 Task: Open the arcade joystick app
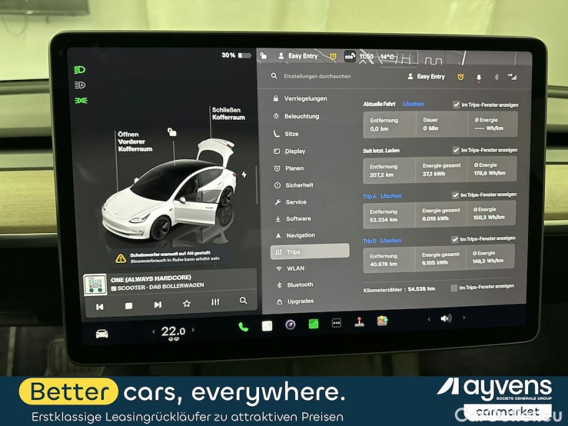click(360, 321)
